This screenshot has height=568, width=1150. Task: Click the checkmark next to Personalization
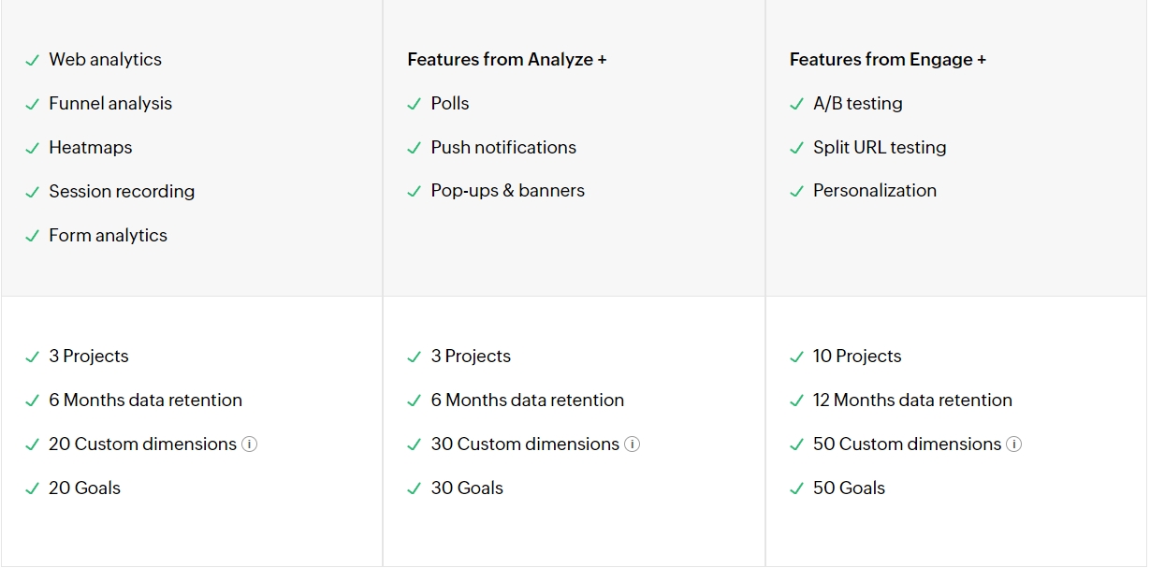pyautogui.click(x=796, y=191)
